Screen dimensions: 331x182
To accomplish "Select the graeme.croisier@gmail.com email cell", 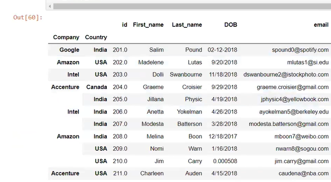I will click(x=293, y=87).
